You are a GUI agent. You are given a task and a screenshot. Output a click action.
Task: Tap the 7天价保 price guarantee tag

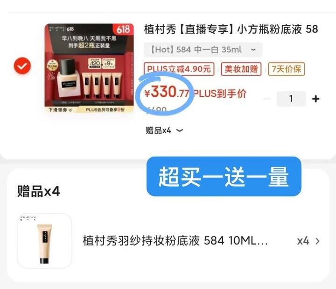(286, 69)
